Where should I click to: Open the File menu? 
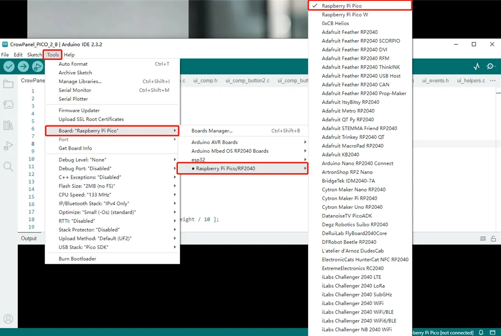coord(5,55)
